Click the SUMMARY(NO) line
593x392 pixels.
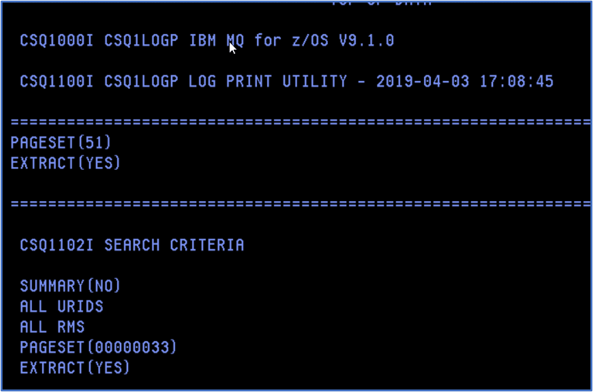point(70,286)
